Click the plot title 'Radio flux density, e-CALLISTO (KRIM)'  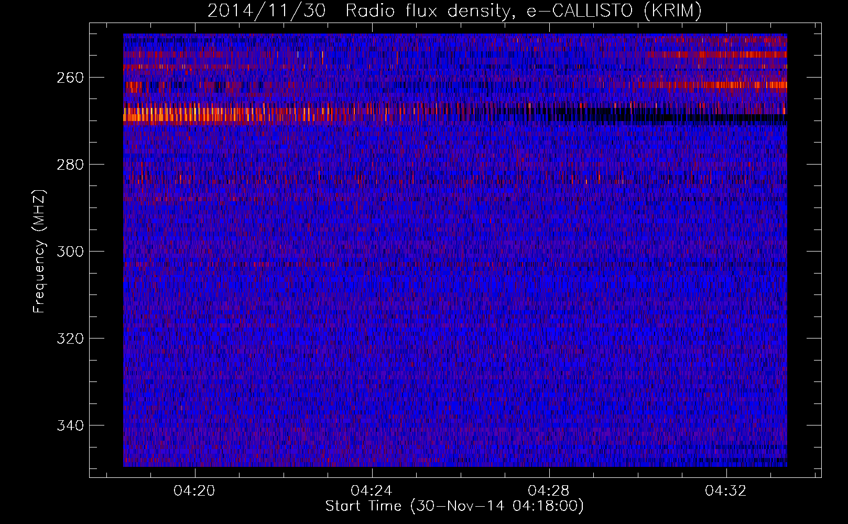coord(523,10)
